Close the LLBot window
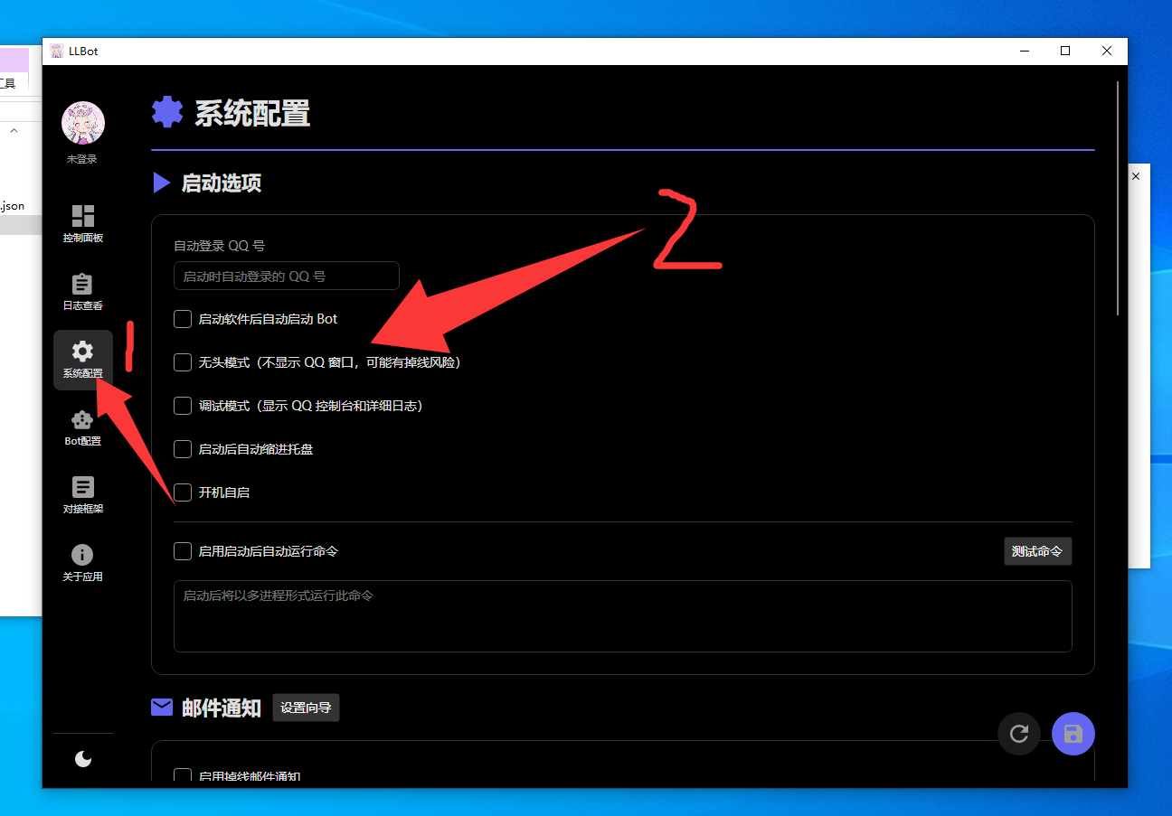The width and height of the screenshot is (1172, 816). coord(1107,52)
